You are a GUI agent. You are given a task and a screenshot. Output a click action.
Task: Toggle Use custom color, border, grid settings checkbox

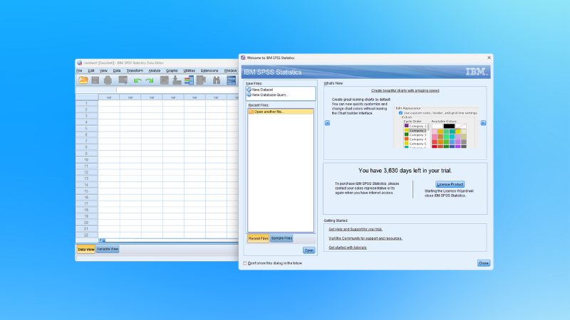(400, 113)
